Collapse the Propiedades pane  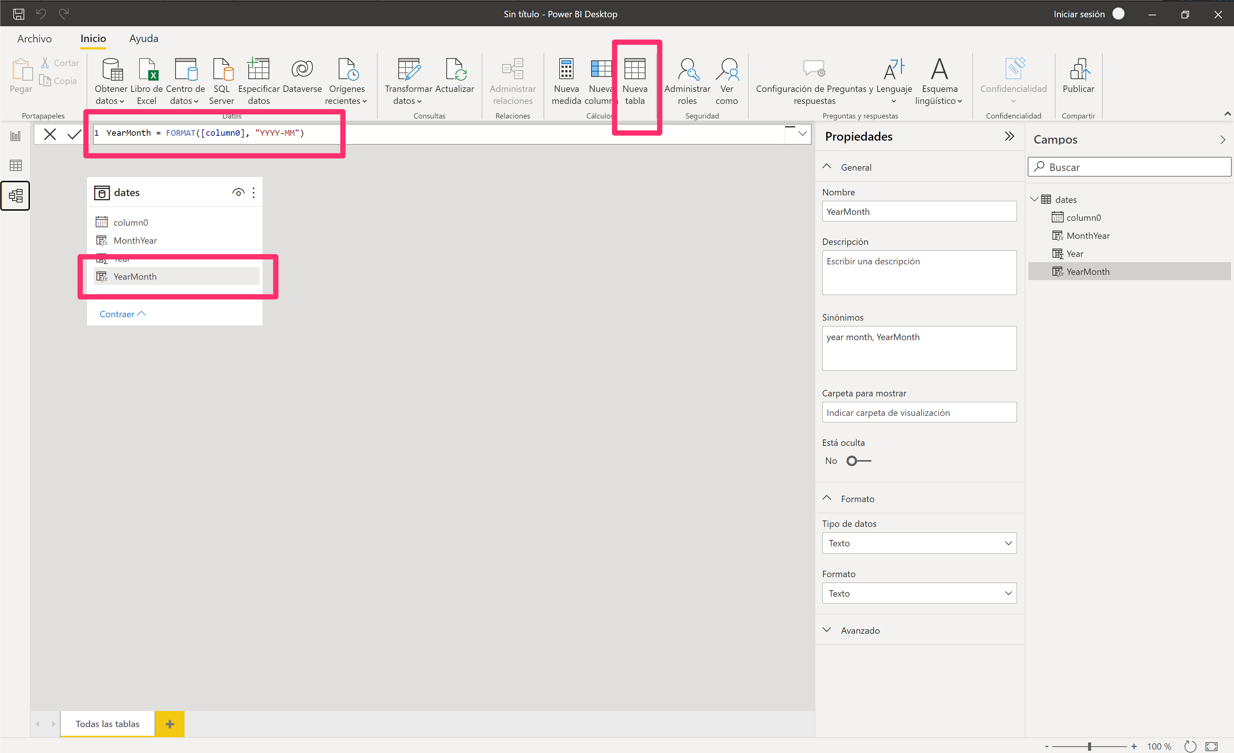tap(1009, 136)
